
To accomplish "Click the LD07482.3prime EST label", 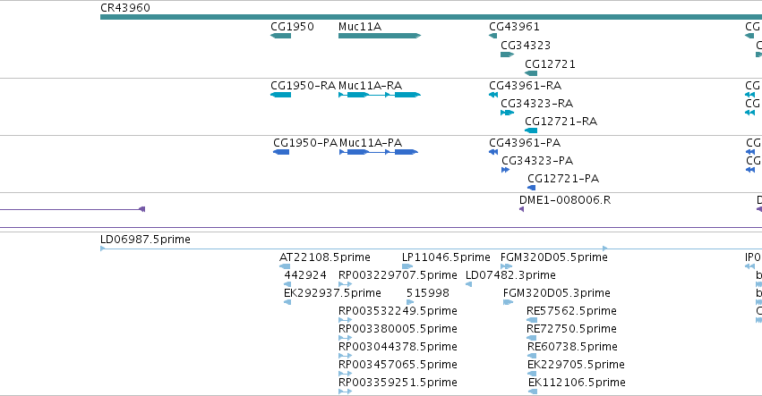I will click(x=510, y=275).
